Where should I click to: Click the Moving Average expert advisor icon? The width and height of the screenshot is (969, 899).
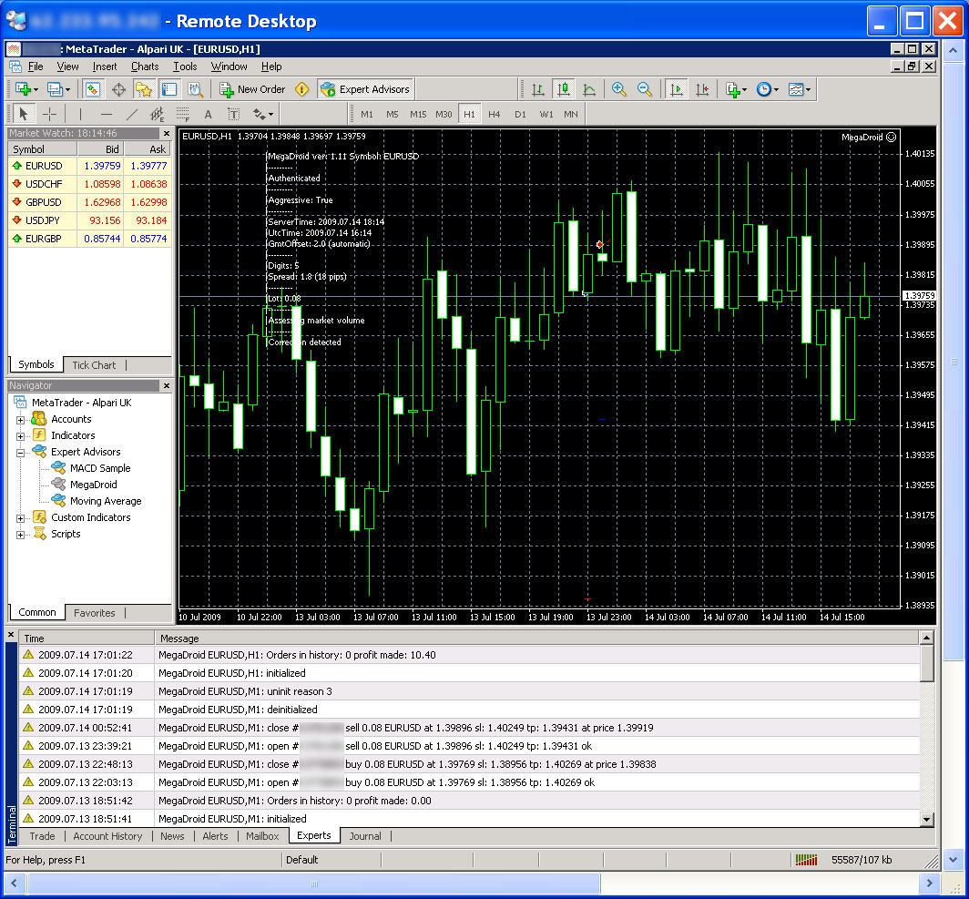coord(58,500)
